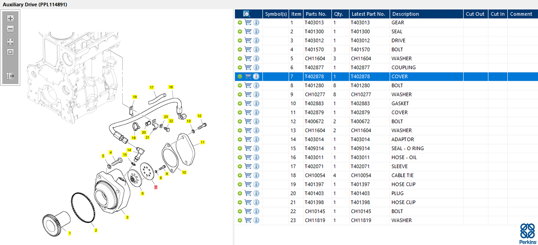
Task: Click the export list arrow icon
Action: pos(10,76)
